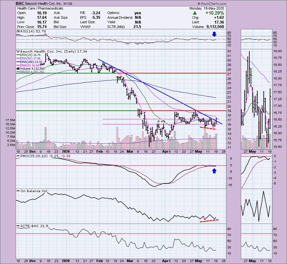Click the 32 price axis label
Image resolution: width=287 pixels, height=264 pixels.
[x=229, y=51]
